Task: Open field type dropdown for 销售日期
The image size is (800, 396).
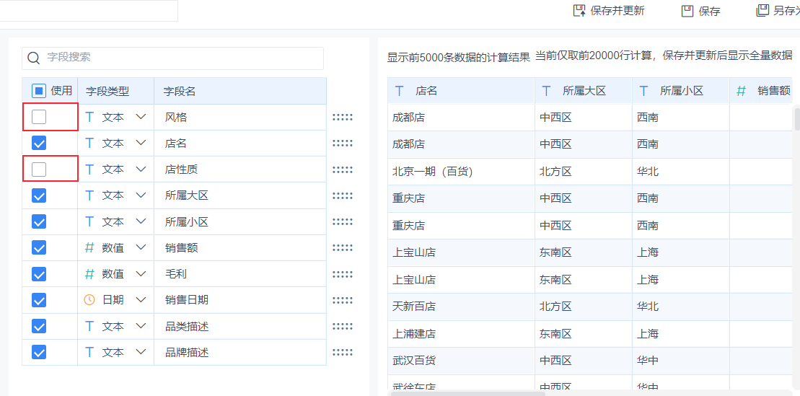Action: pos(141,300)
